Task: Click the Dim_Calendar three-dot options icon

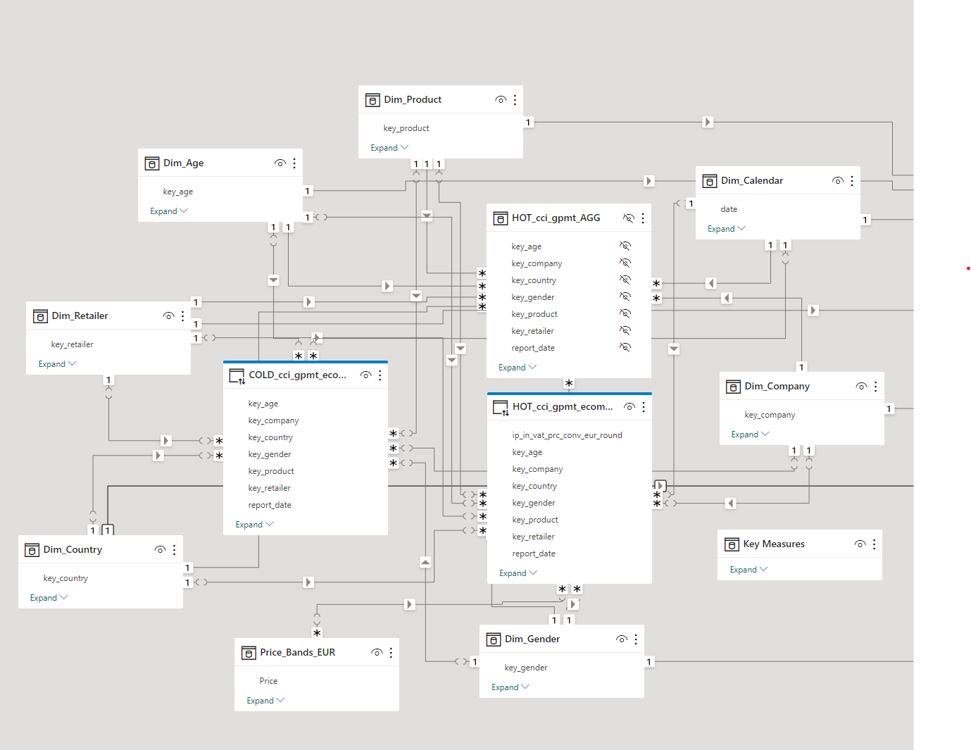Action: (852, 181)
